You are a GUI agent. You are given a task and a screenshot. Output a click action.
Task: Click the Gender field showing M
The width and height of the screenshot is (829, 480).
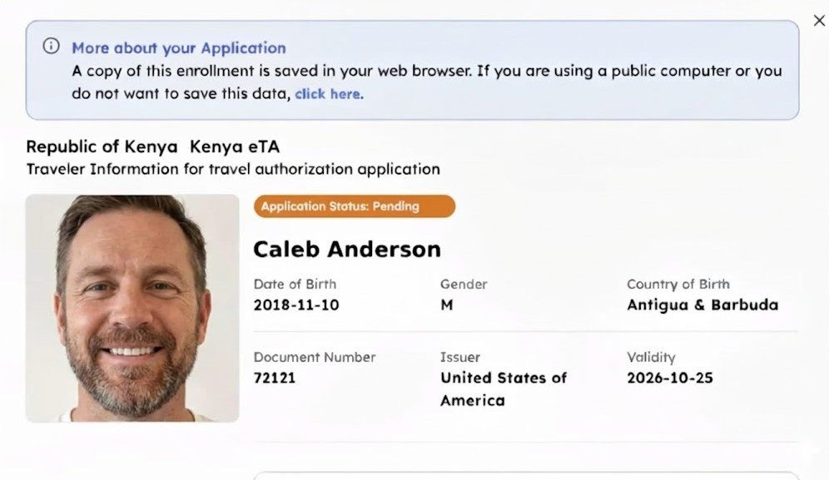447,304
